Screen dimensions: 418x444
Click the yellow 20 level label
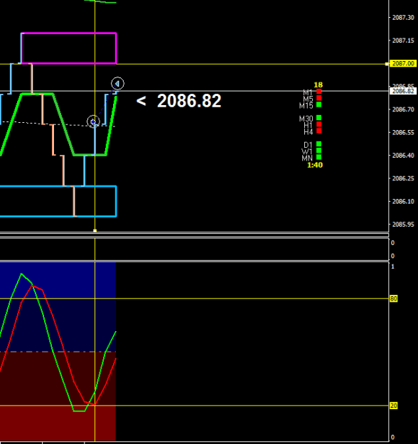coord(394,406)
